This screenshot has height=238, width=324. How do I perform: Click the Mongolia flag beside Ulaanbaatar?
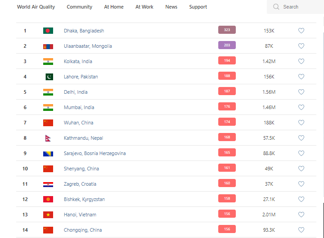click(x=48, y=46)
